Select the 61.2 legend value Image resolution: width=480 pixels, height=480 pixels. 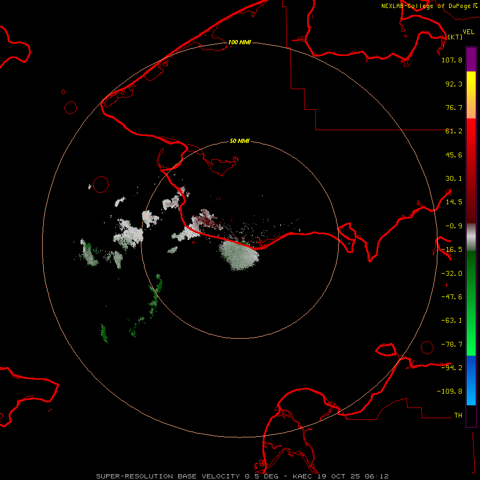(x=454, y=131)
